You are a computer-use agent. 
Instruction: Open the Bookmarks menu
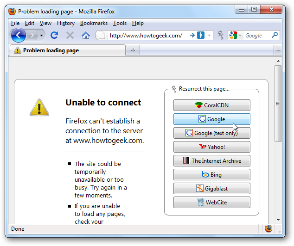(94, 23)
